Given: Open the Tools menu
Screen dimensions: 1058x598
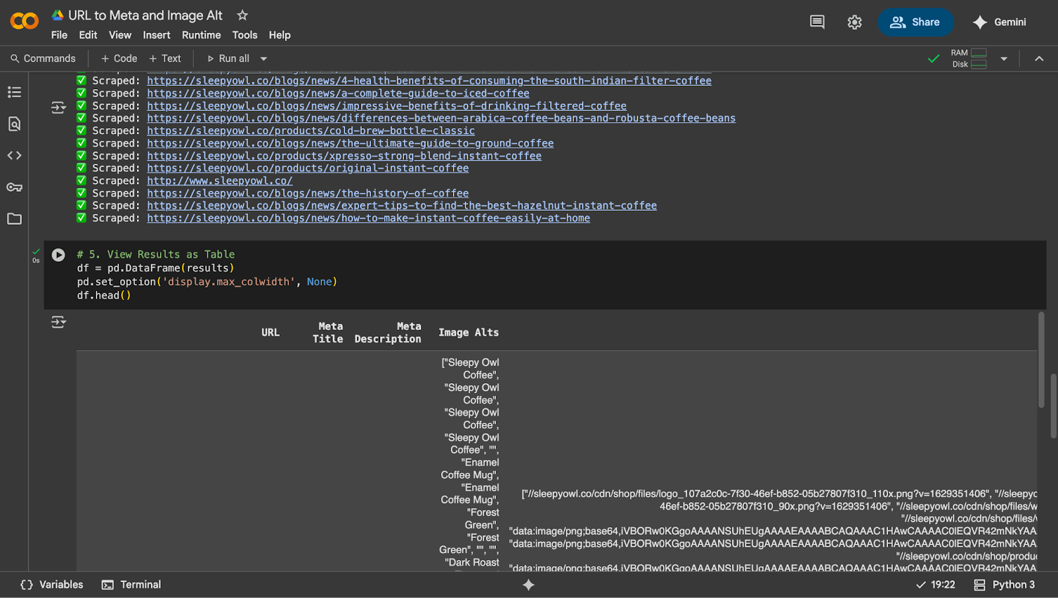Looking at the screenshot, I should pos(245,35).
